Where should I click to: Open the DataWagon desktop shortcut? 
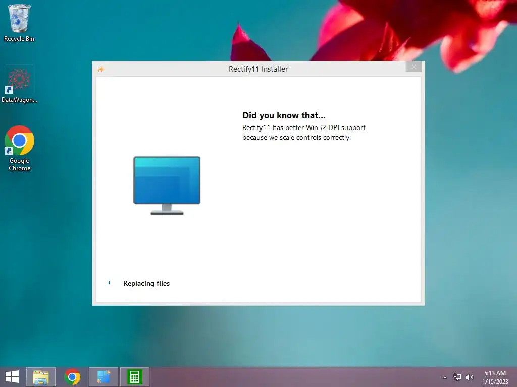19,84
